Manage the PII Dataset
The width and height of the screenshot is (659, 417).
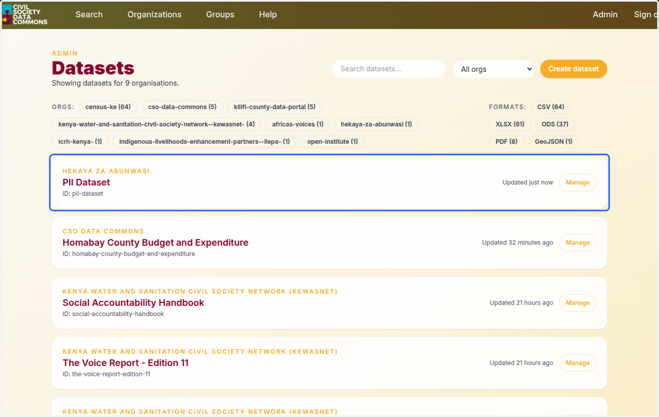(578, 183)
